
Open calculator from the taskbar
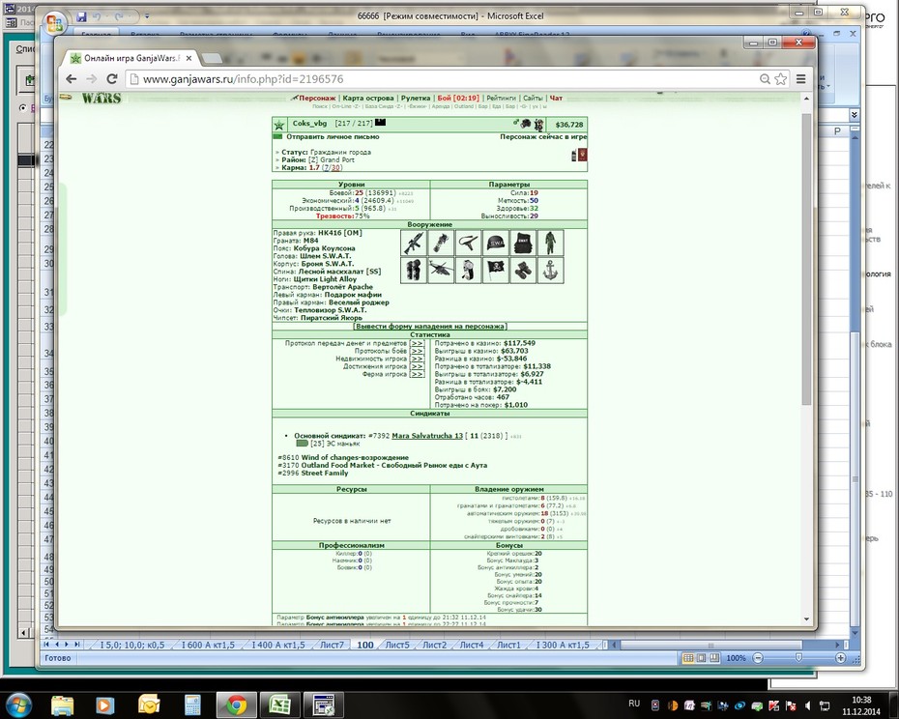pyautogui.click(x=192, y=705)
